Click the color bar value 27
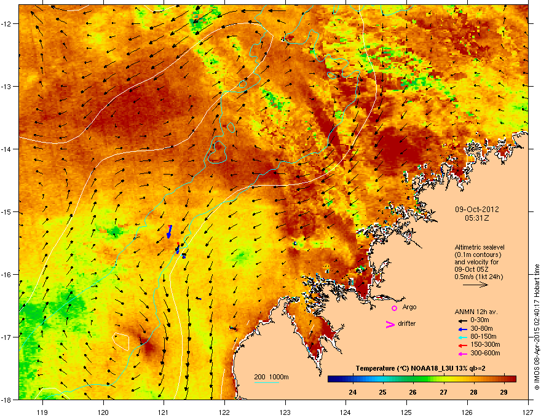 pos(443,392)
